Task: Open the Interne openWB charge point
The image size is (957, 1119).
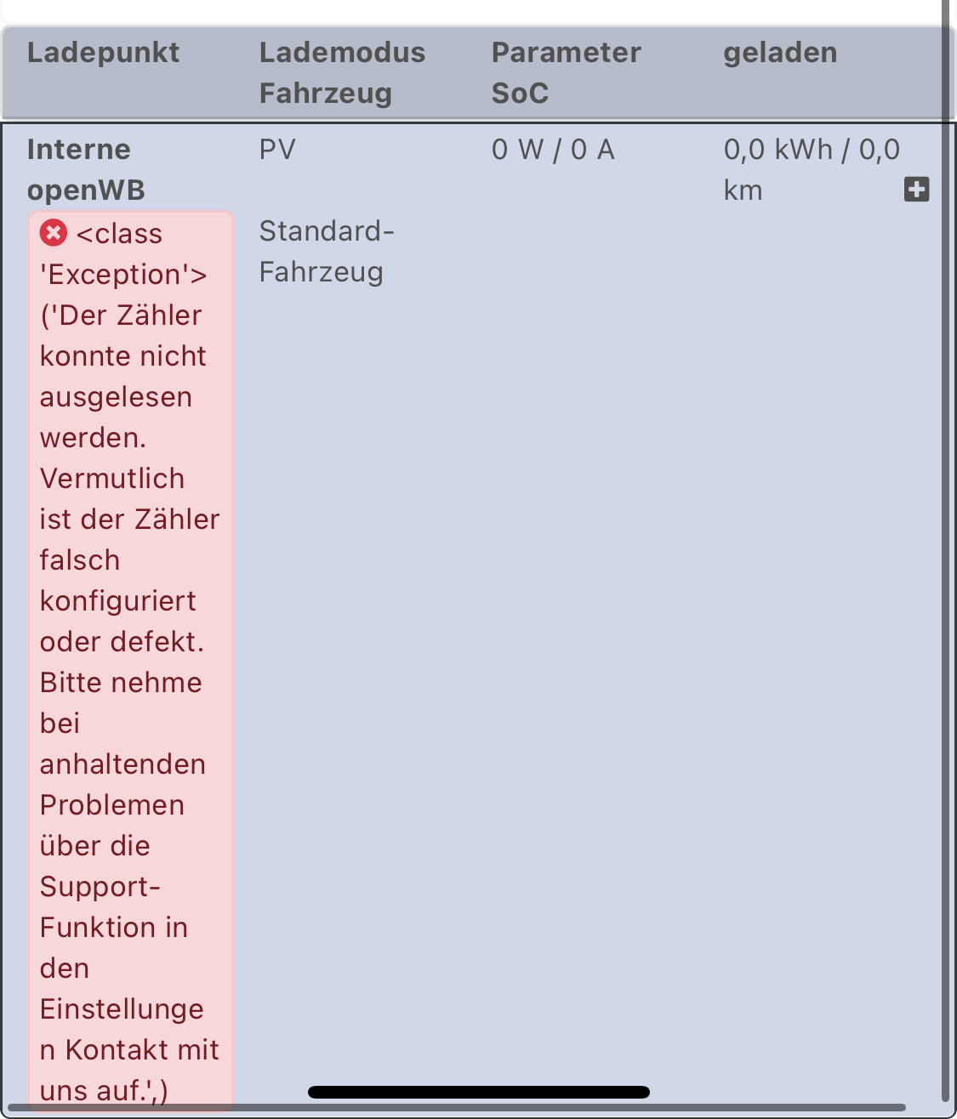Action: pyautogui.click(x=86, y=169)
